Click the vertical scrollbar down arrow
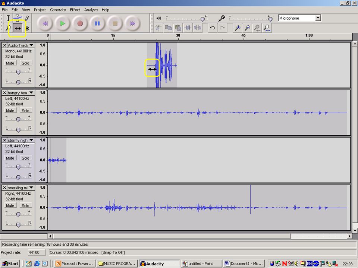This screenshot has height=268, width=358. click(355, 231)
